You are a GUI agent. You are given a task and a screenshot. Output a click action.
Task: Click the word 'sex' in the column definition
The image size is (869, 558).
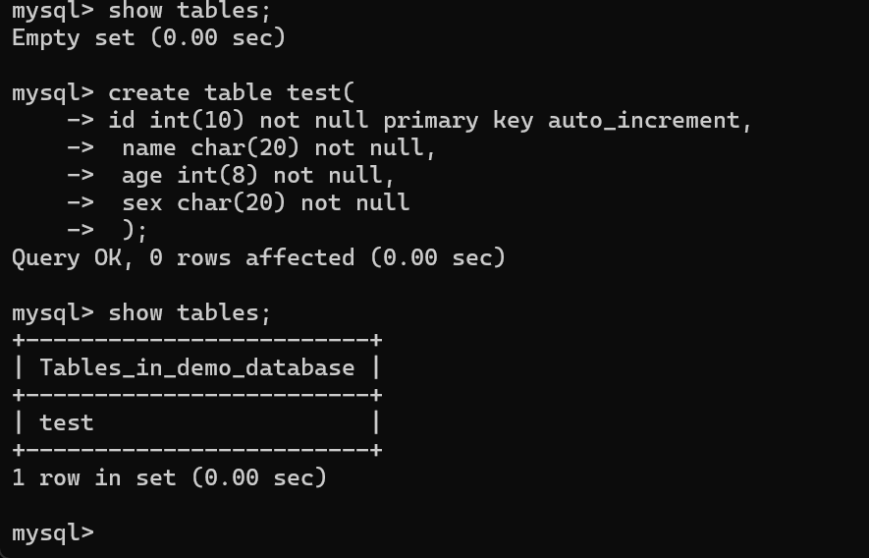(142, 203)
